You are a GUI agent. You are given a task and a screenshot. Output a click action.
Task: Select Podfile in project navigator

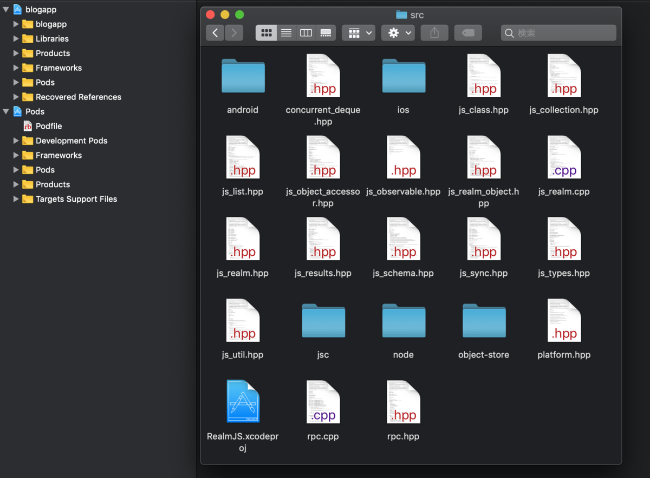pos(49,126)
